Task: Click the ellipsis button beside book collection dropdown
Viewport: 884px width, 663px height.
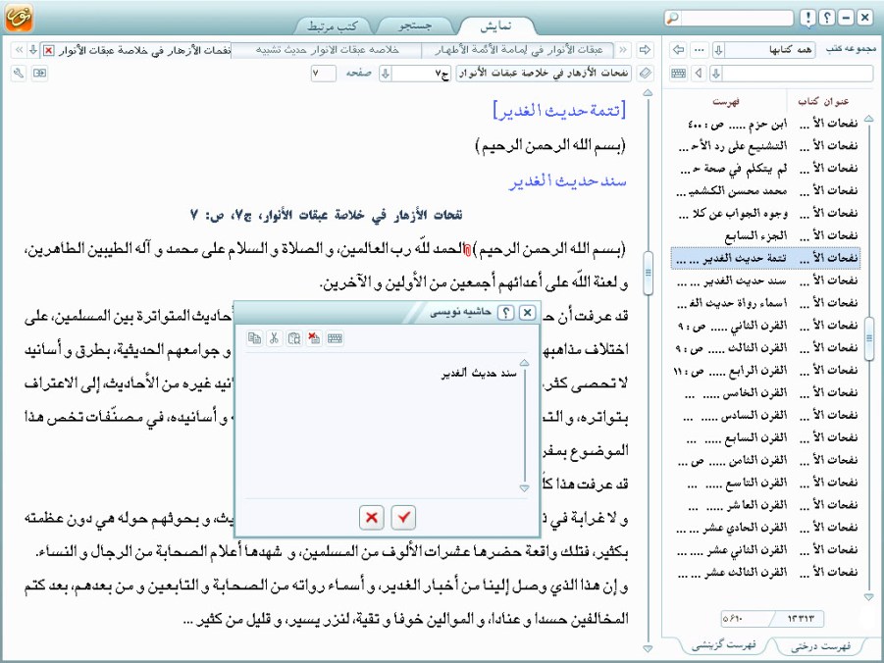Action: pos(700,50)
